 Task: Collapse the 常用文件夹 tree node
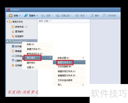click(x=7, y=22)
